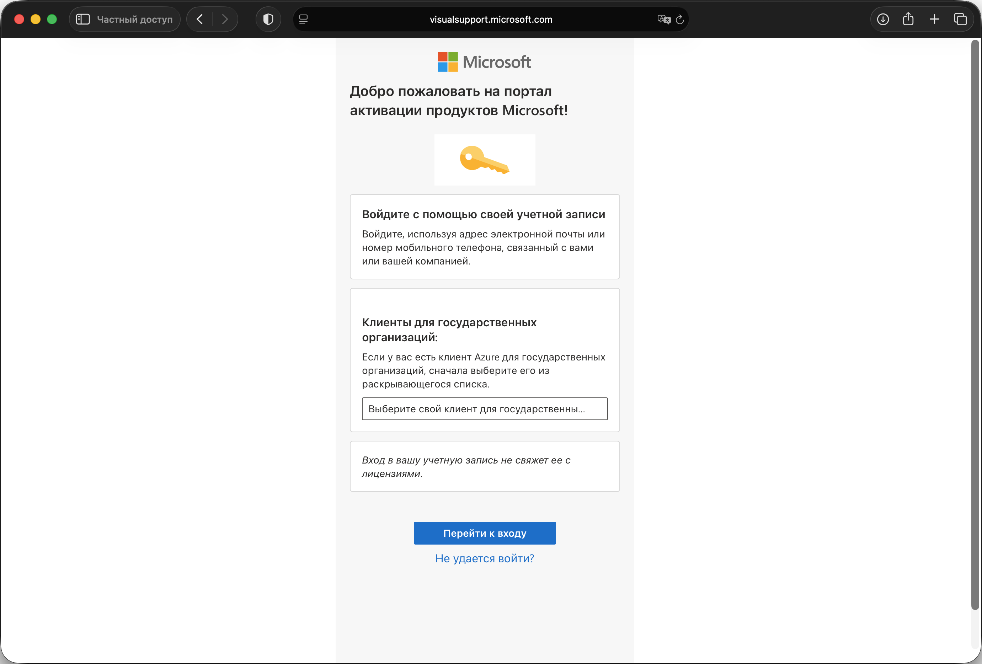Open the government client dropdown
The width and height of the screenshot is (982, 664).
(485, 409)
